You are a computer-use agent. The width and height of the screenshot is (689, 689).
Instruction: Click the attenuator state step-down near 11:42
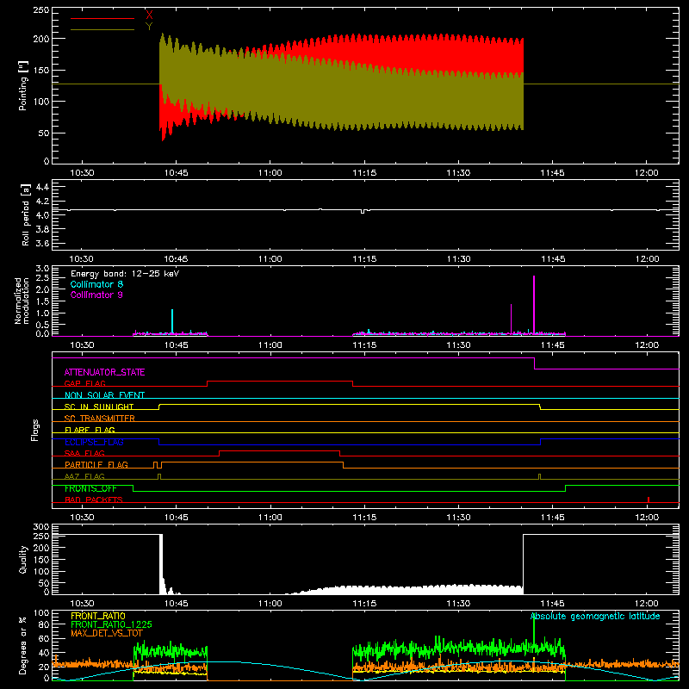534,363
